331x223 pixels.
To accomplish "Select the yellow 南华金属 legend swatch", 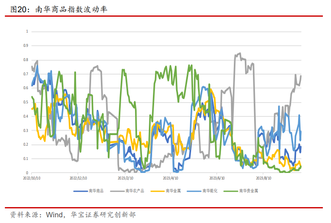I will pos(157,191).
